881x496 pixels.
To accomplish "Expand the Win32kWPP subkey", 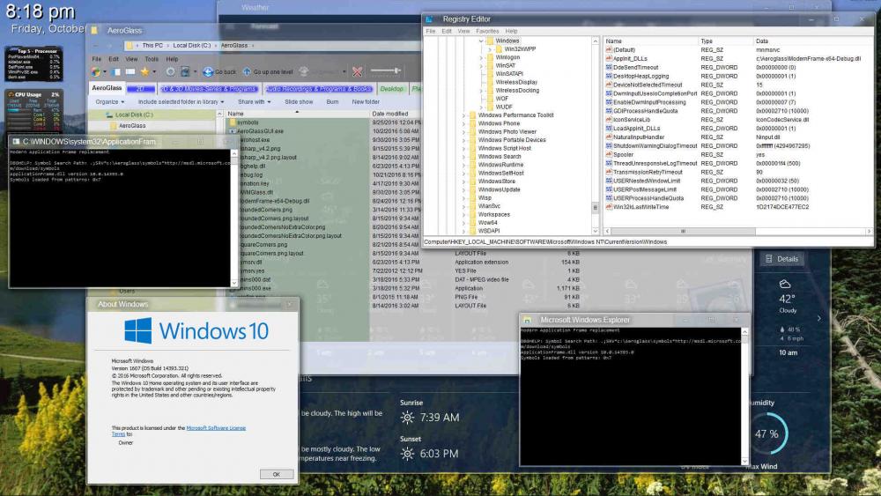I will (x=490, y=49).
